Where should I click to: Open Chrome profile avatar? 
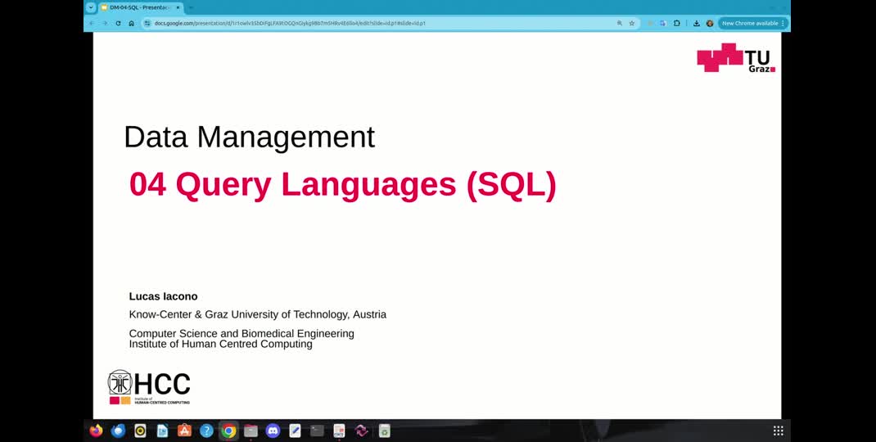pos(710,24)
